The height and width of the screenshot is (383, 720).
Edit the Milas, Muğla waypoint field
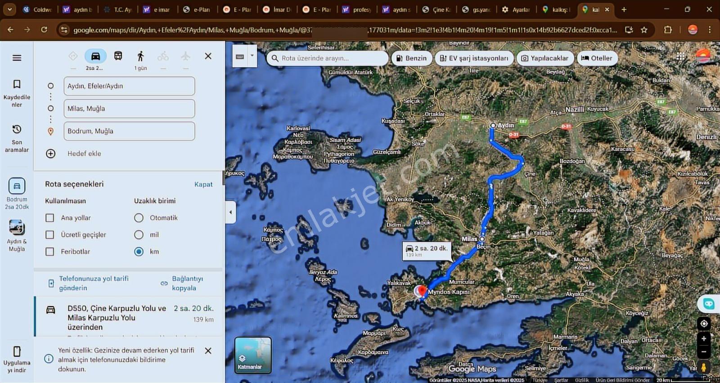(129, 109)
